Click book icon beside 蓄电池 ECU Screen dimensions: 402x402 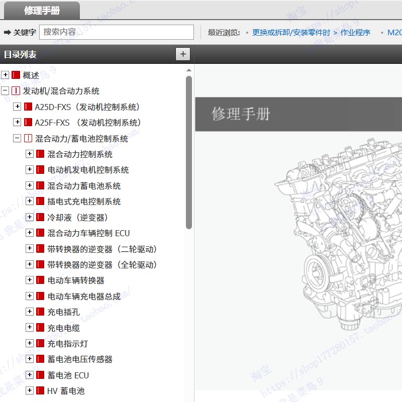click(x=40, y=375)
